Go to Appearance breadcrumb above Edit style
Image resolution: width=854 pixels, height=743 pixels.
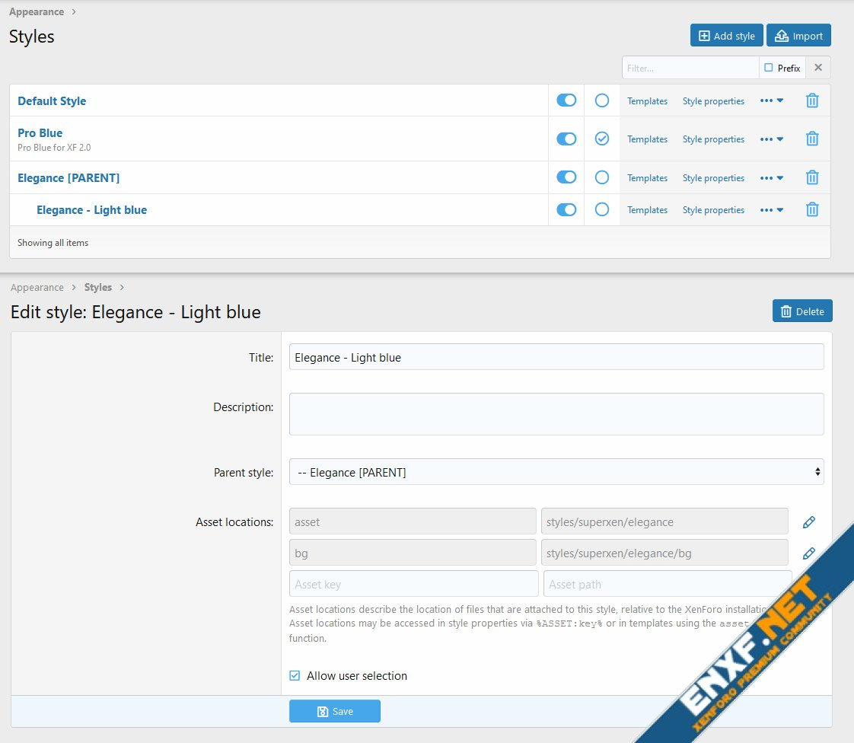(37, 287)
